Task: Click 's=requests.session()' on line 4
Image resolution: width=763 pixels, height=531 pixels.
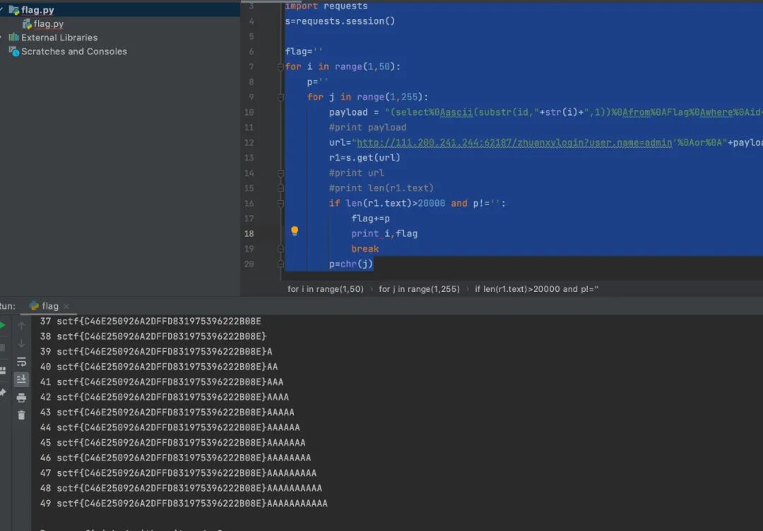Action: (x=340, y=21)
